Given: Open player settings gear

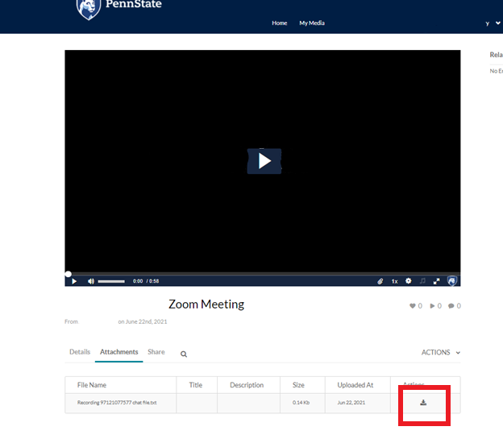Looking at the screenshot, I should pyautogui.click(x=408, y=281).
